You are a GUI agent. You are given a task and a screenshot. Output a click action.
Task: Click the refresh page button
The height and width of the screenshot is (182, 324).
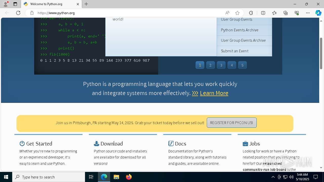(18, 13)
